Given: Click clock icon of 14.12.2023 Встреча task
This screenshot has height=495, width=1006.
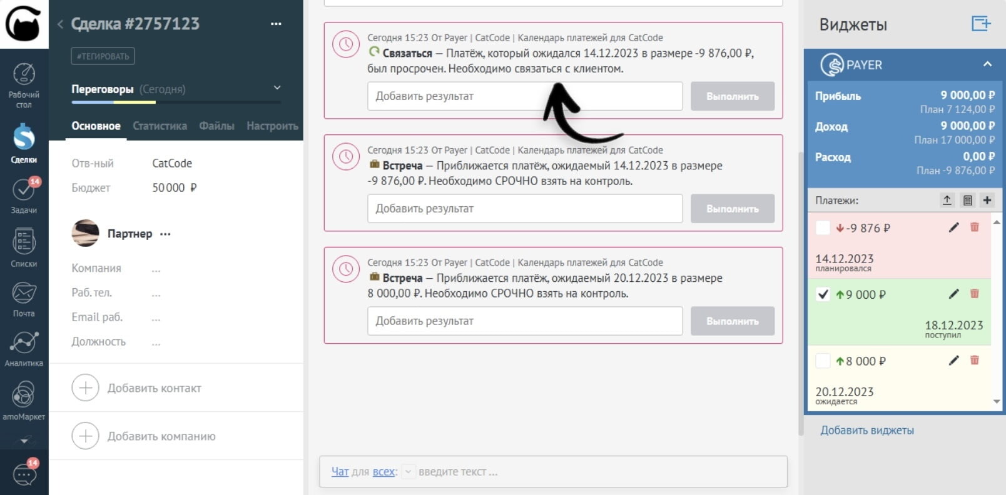Looking at the screenshot, I should coord(346,157).
